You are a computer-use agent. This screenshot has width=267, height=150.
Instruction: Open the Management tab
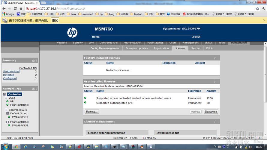[190, 43]
